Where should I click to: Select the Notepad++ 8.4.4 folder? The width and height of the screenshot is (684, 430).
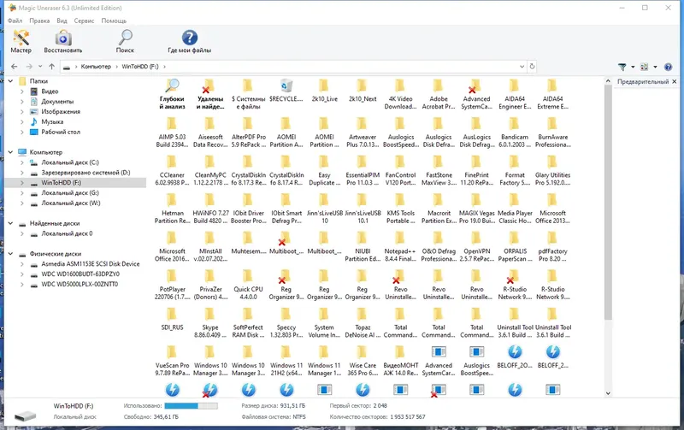(x=400, y=246)
